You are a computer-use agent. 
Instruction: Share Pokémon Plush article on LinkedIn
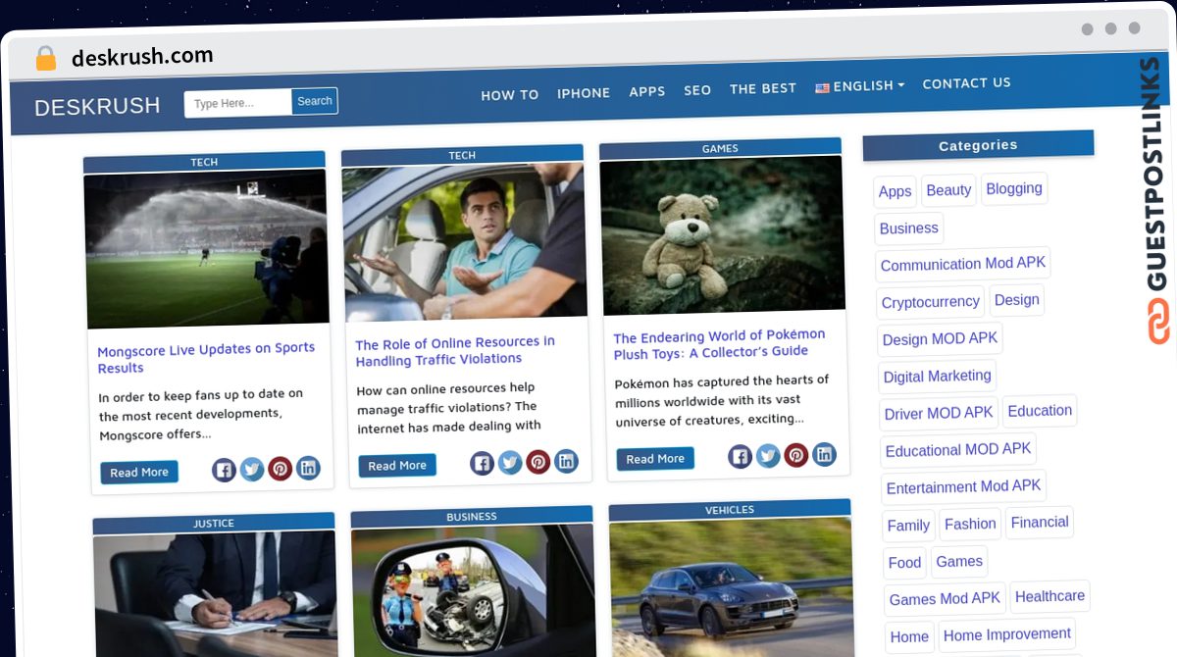[x=825, y=453]
